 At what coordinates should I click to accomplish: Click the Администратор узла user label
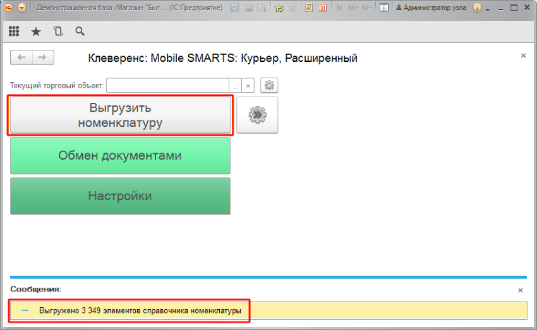pos(431,8)
